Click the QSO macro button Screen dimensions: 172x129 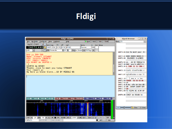pos(44,99)
